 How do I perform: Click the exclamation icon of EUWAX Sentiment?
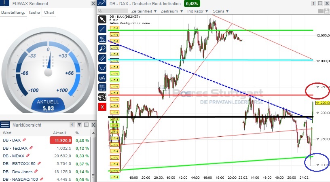(4, 3)
